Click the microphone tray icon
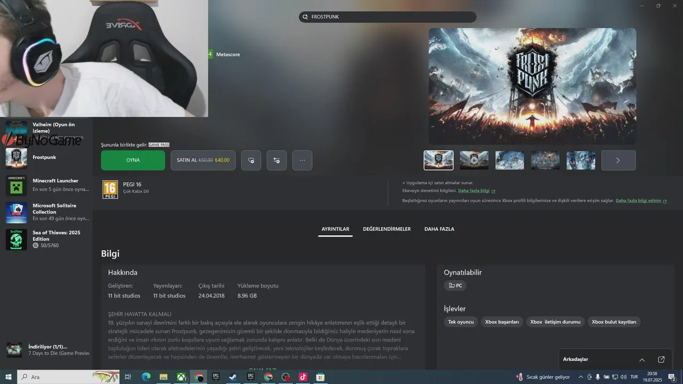This screenshot has width=683, height=384. 598,377
